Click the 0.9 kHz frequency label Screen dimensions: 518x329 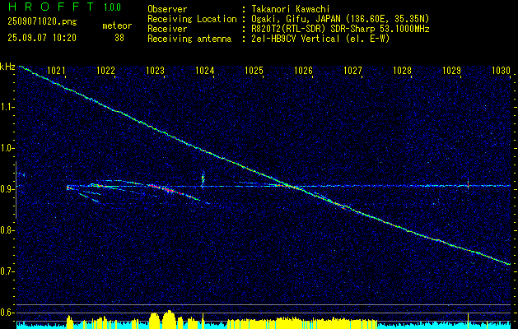7,189
